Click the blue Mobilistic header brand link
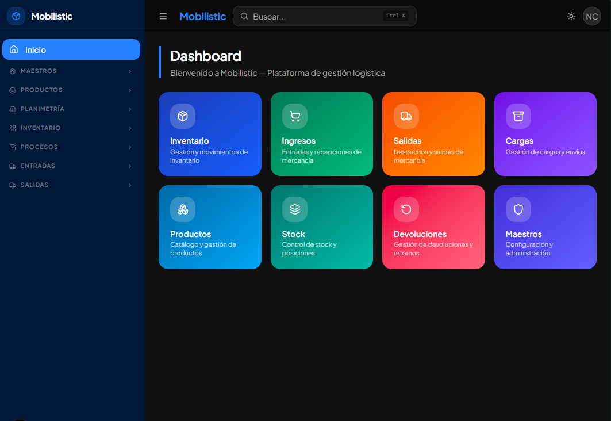The image size is (611, 421). pyautogui.click(x=203, y=16)
